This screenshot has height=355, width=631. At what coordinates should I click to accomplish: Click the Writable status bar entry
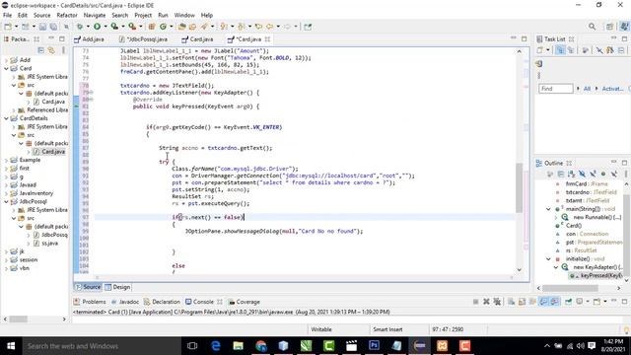point(321,329)
